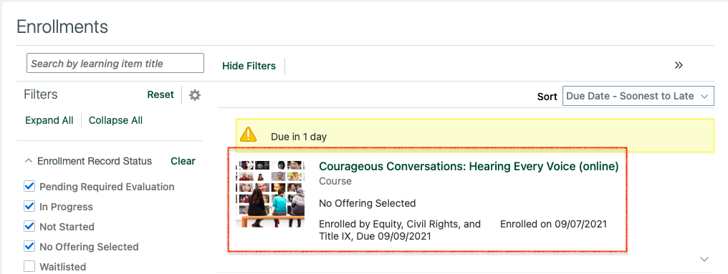Screen dimensions: 728x274
Task: Uncheck the Not Started checkbox
Action: coord(29,226)
